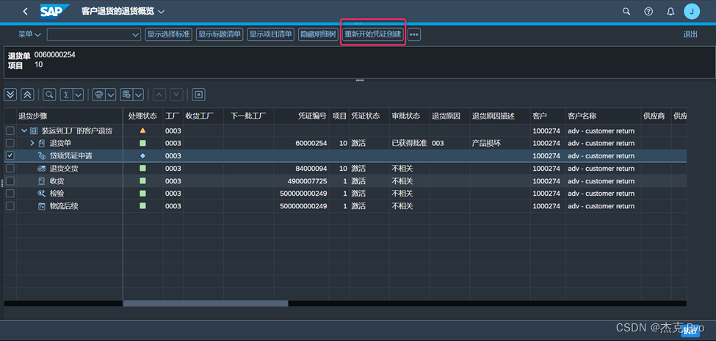
Task: Click the 物流后续 calendar icon
Action: tap(42, 206)
